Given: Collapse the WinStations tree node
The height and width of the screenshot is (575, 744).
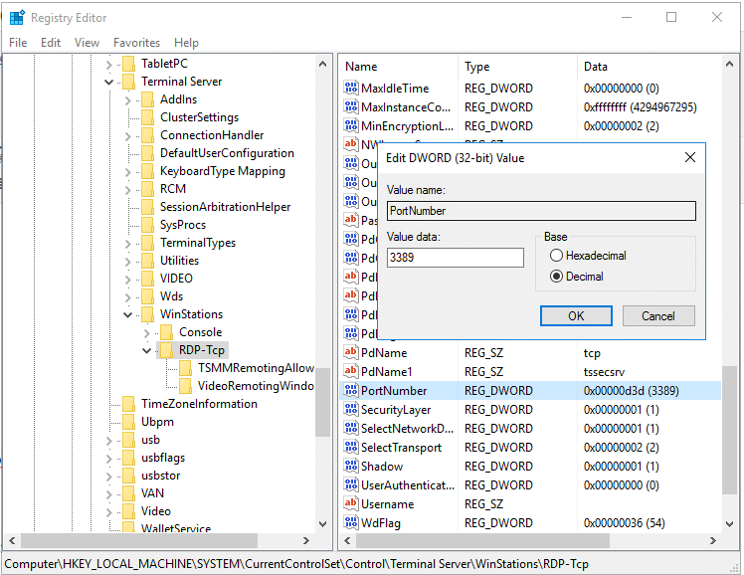Looking at the screenshot, I should [128, 314].
